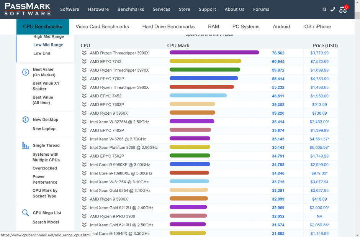Image resolution: width=360 pixels, height=237 pixels.
Task: Open the New Laptop link
Action: click(x=44, y=129)
